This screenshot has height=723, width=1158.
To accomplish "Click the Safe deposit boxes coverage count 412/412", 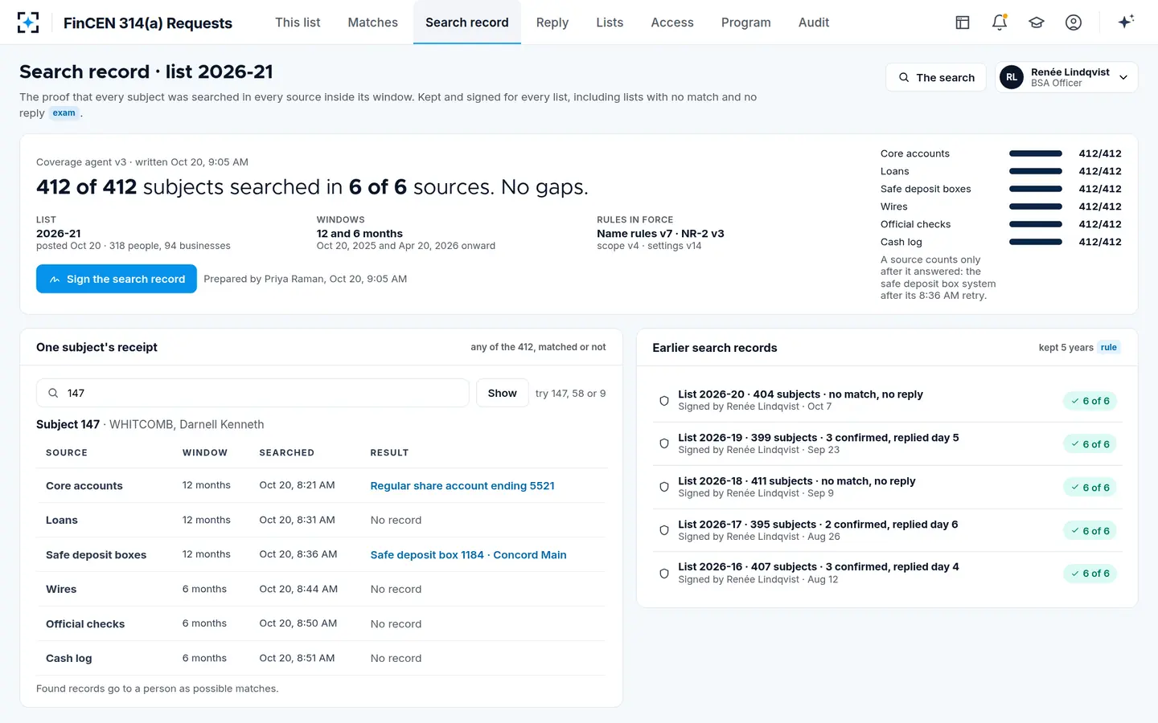I will (1100, 189).
